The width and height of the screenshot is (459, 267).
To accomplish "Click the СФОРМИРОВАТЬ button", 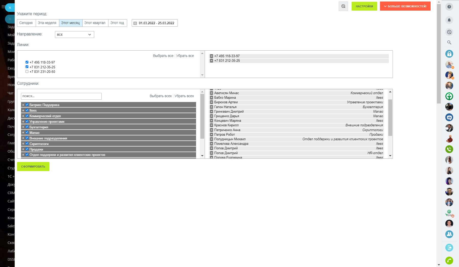I will point(33,167).
